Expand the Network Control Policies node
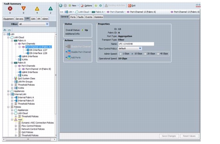Screen dimensions: 220x144 coord(16,129)
